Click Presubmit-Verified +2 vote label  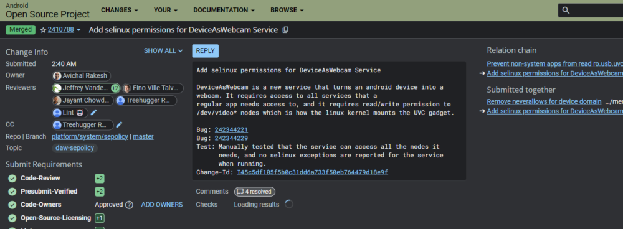[x=100, y=192]
